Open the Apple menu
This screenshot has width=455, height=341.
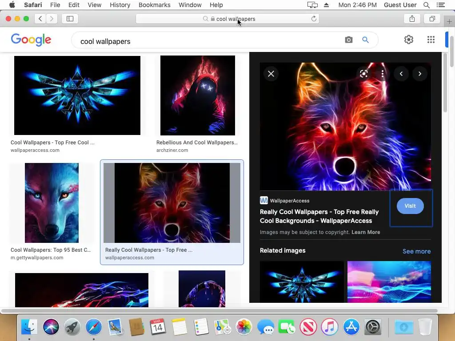point(12,5)
